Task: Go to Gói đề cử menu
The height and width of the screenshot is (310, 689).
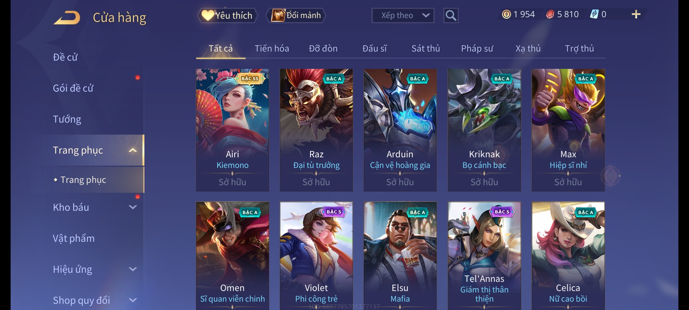Action: [73, 88]
